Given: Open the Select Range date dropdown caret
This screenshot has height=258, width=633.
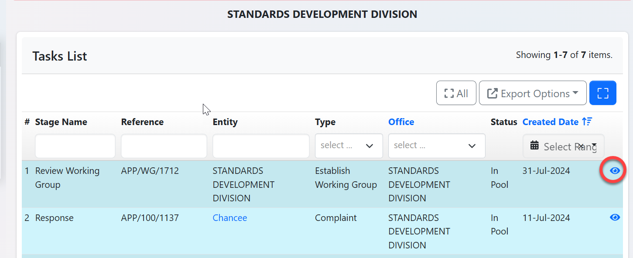Looking at the screenshot, I should click(594, 146).
